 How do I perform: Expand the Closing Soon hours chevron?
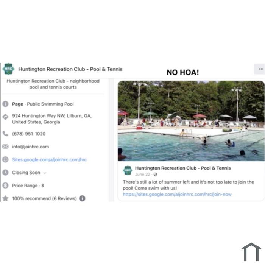point(45,173)
